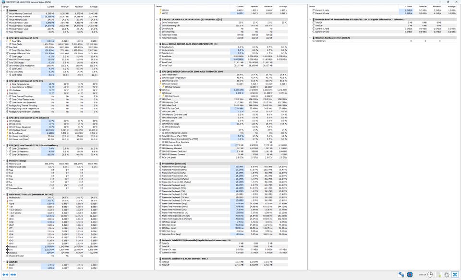Click the thermometer icon beside Drive Temperature
Viewport: 461px width, 280px height.
[x=160, y=23]
